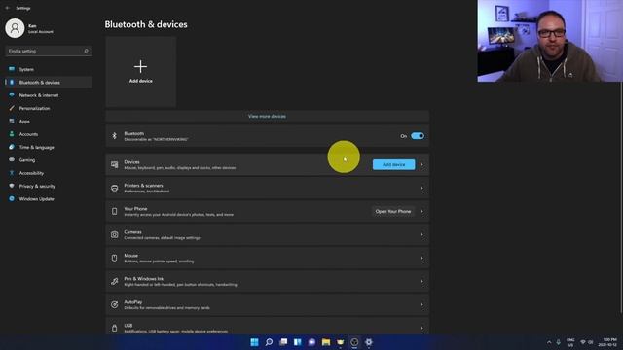
Task: Click the Mouse row title text
Action: pos(130,256)
